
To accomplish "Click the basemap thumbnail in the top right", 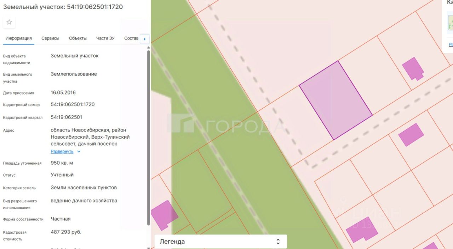I will pos(451,22).
